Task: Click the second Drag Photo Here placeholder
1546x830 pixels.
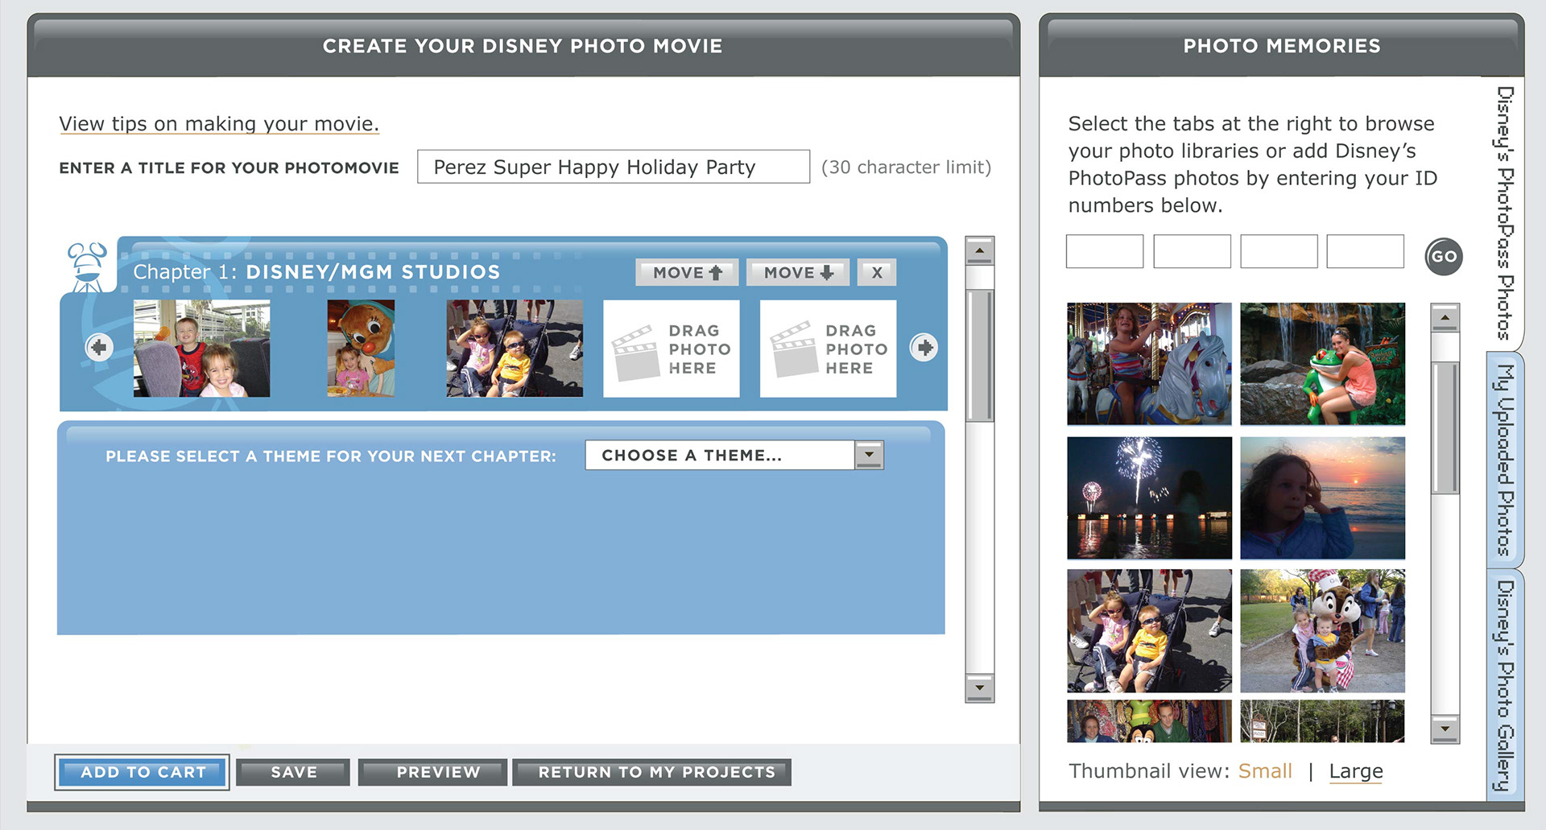Action: pyautogui.click(x=828, y=349)
